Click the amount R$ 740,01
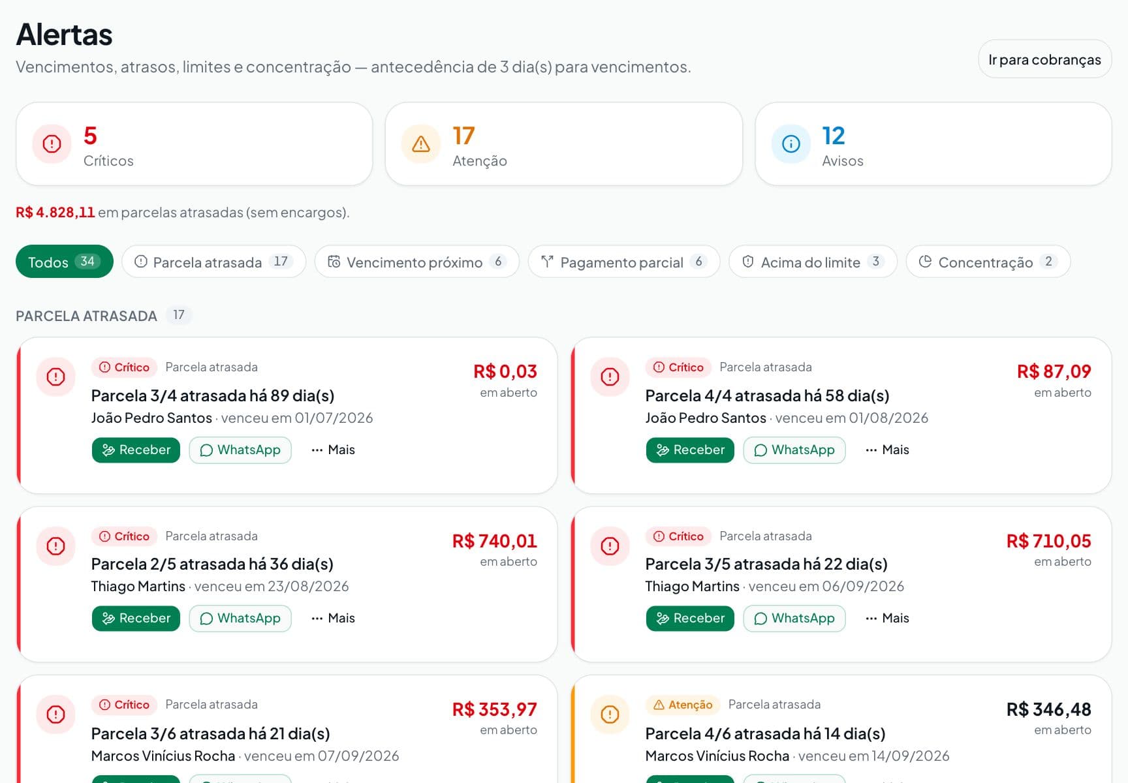This screenshot has height=783, width=1128. (494, 541)
